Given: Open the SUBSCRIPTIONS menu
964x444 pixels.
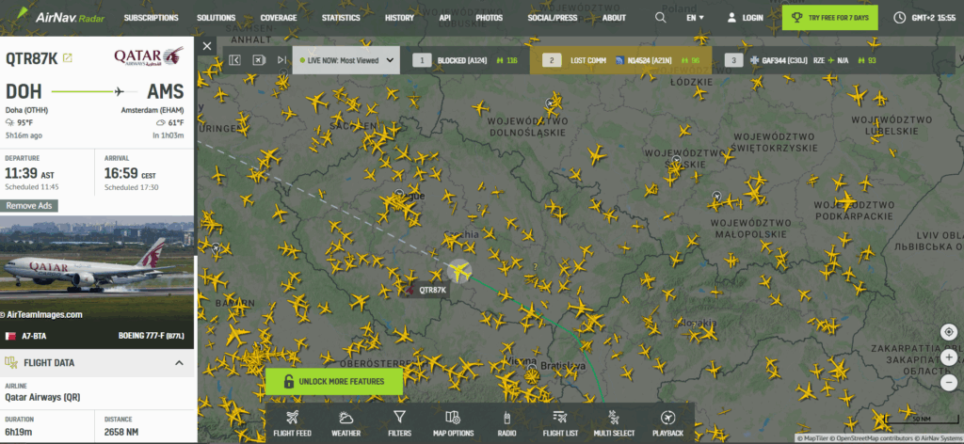Looking at the screenshot, I should (x=152, y=18).
